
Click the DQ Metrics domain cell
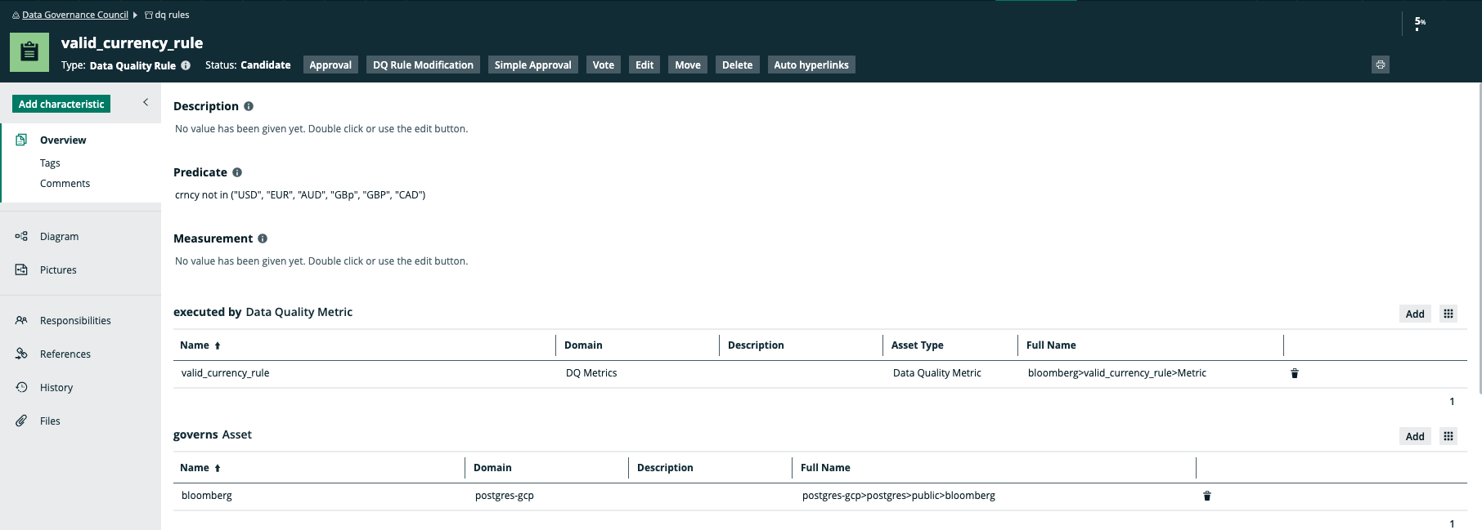(591, 372)
